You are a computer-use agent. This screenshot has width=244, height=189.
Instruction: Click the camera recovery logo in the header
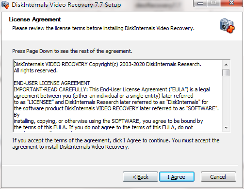click(x=227, y=26)
